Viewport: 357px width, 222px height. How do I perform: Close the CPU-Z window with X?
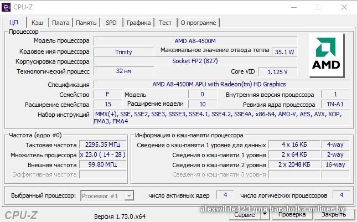344,7
